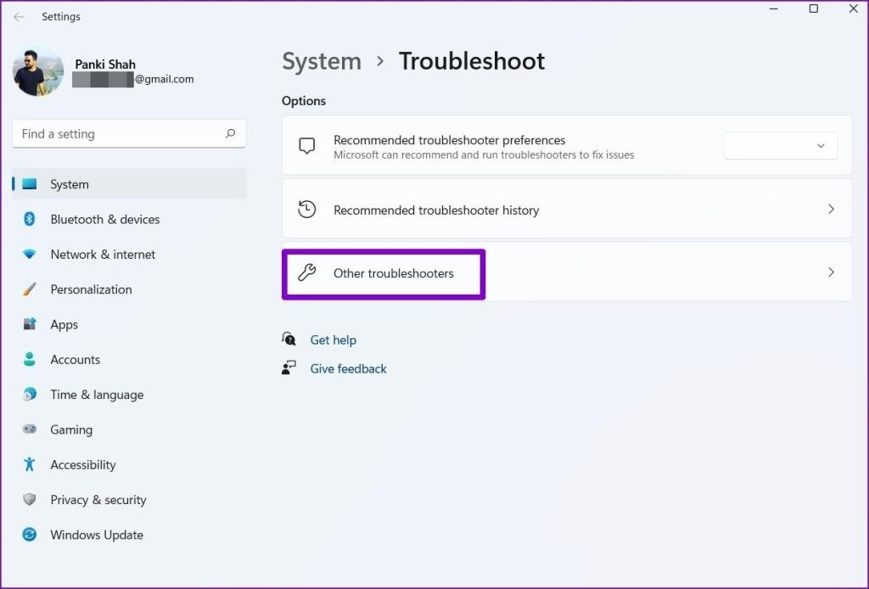
Task: Click the search magnifier in Find a setting
Action: pos(230,133)
